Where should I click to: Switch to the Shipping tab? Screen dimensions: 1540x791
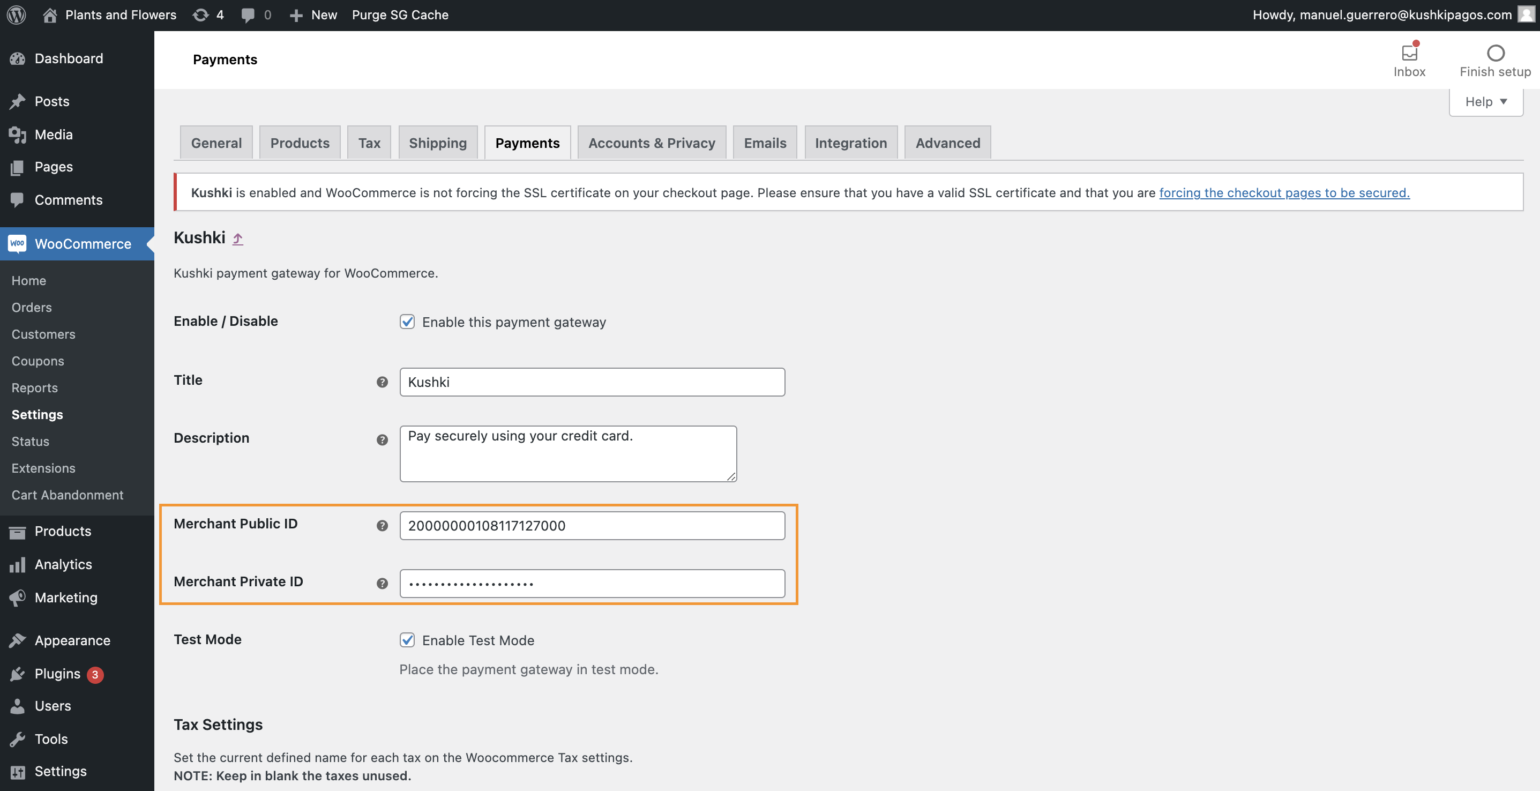click(438, 143)
